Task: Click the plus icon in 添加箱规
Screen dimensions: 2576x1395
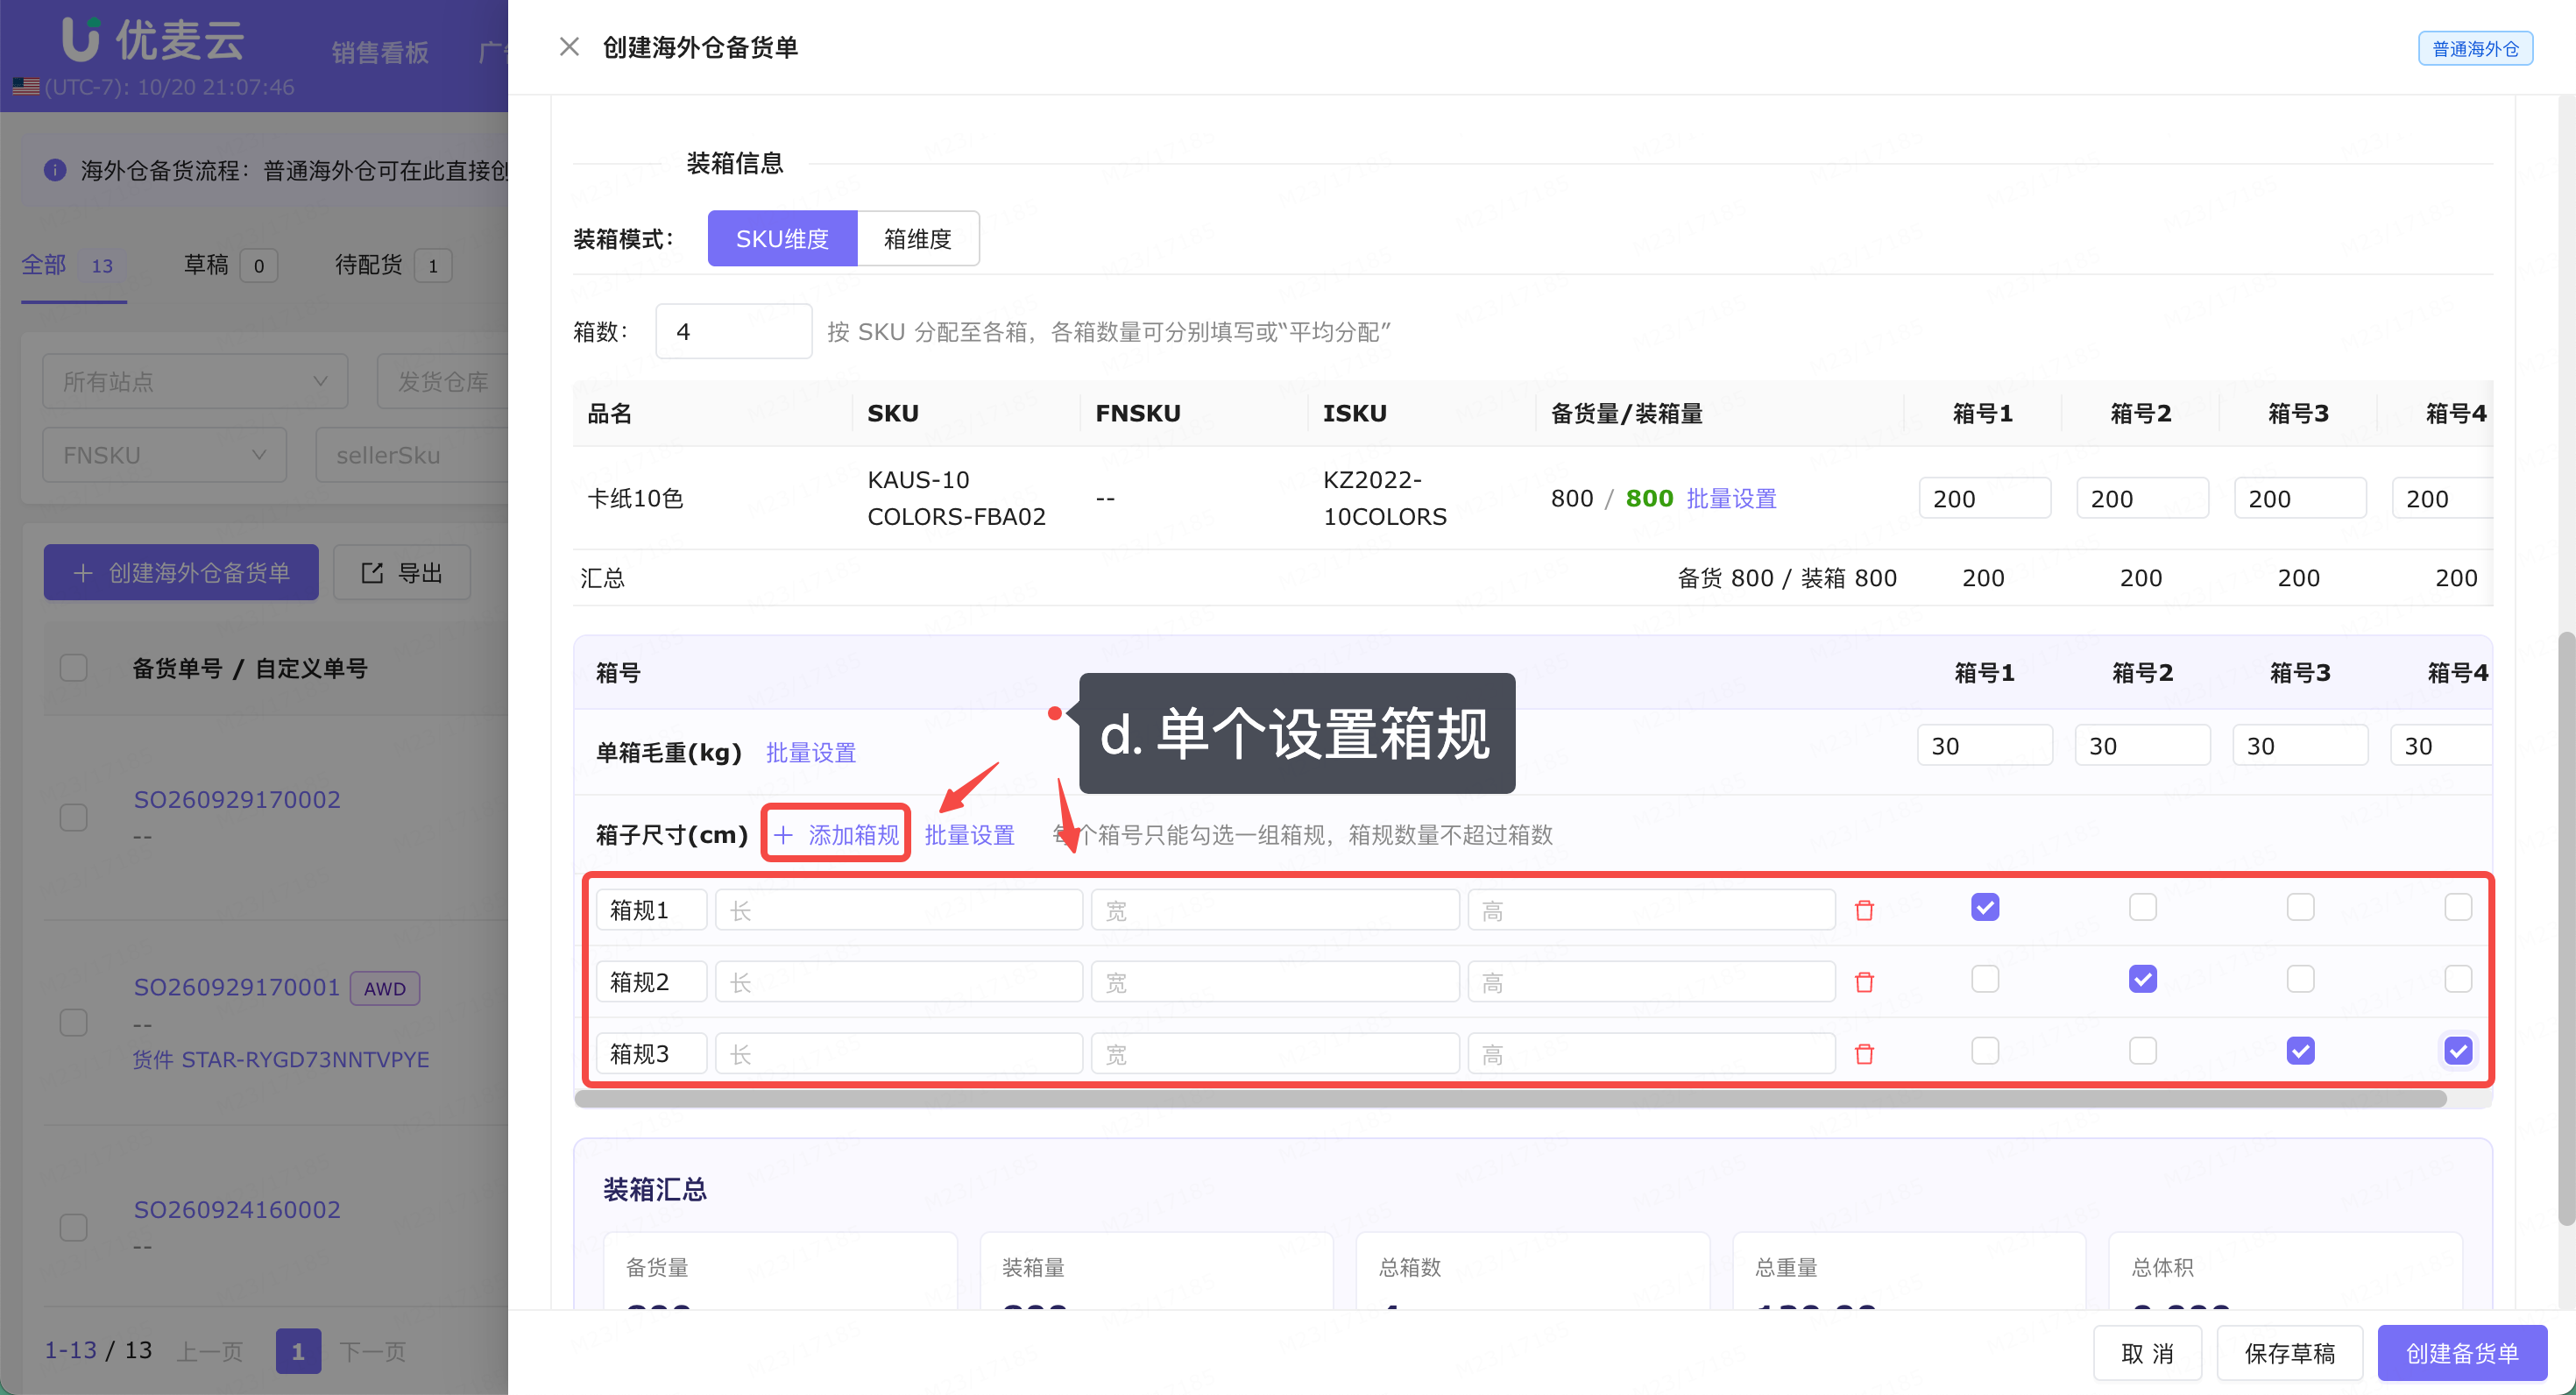Action: (x=783, y=835)
